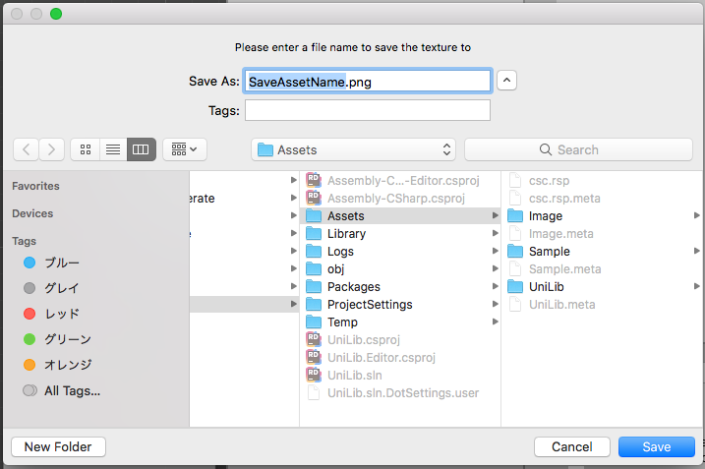
Task: Click the Search field
Action: [578, 149]
